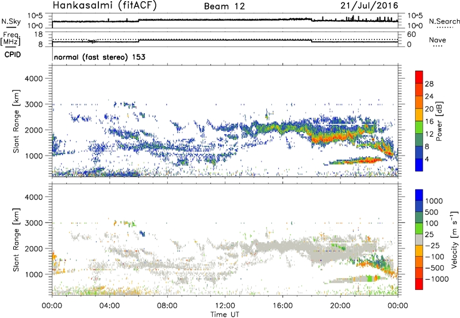The height and width of the screenshot is (318, 460).
Task: Click the Time UT axis title
Action: [x=225, y=314]
